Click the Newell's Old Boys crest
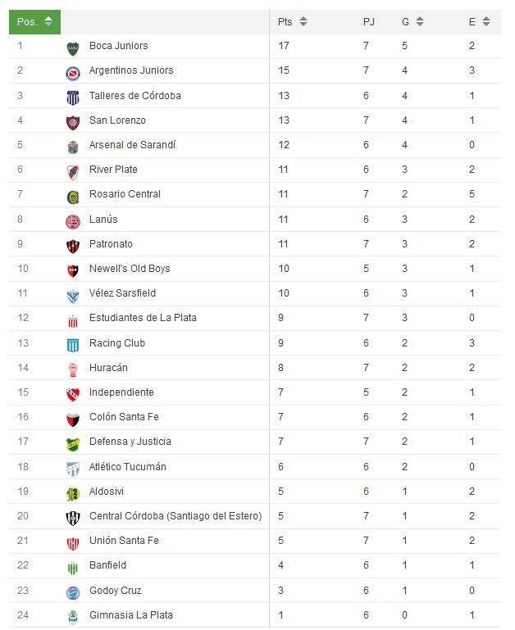515x630 pixels. pos(73,271)
